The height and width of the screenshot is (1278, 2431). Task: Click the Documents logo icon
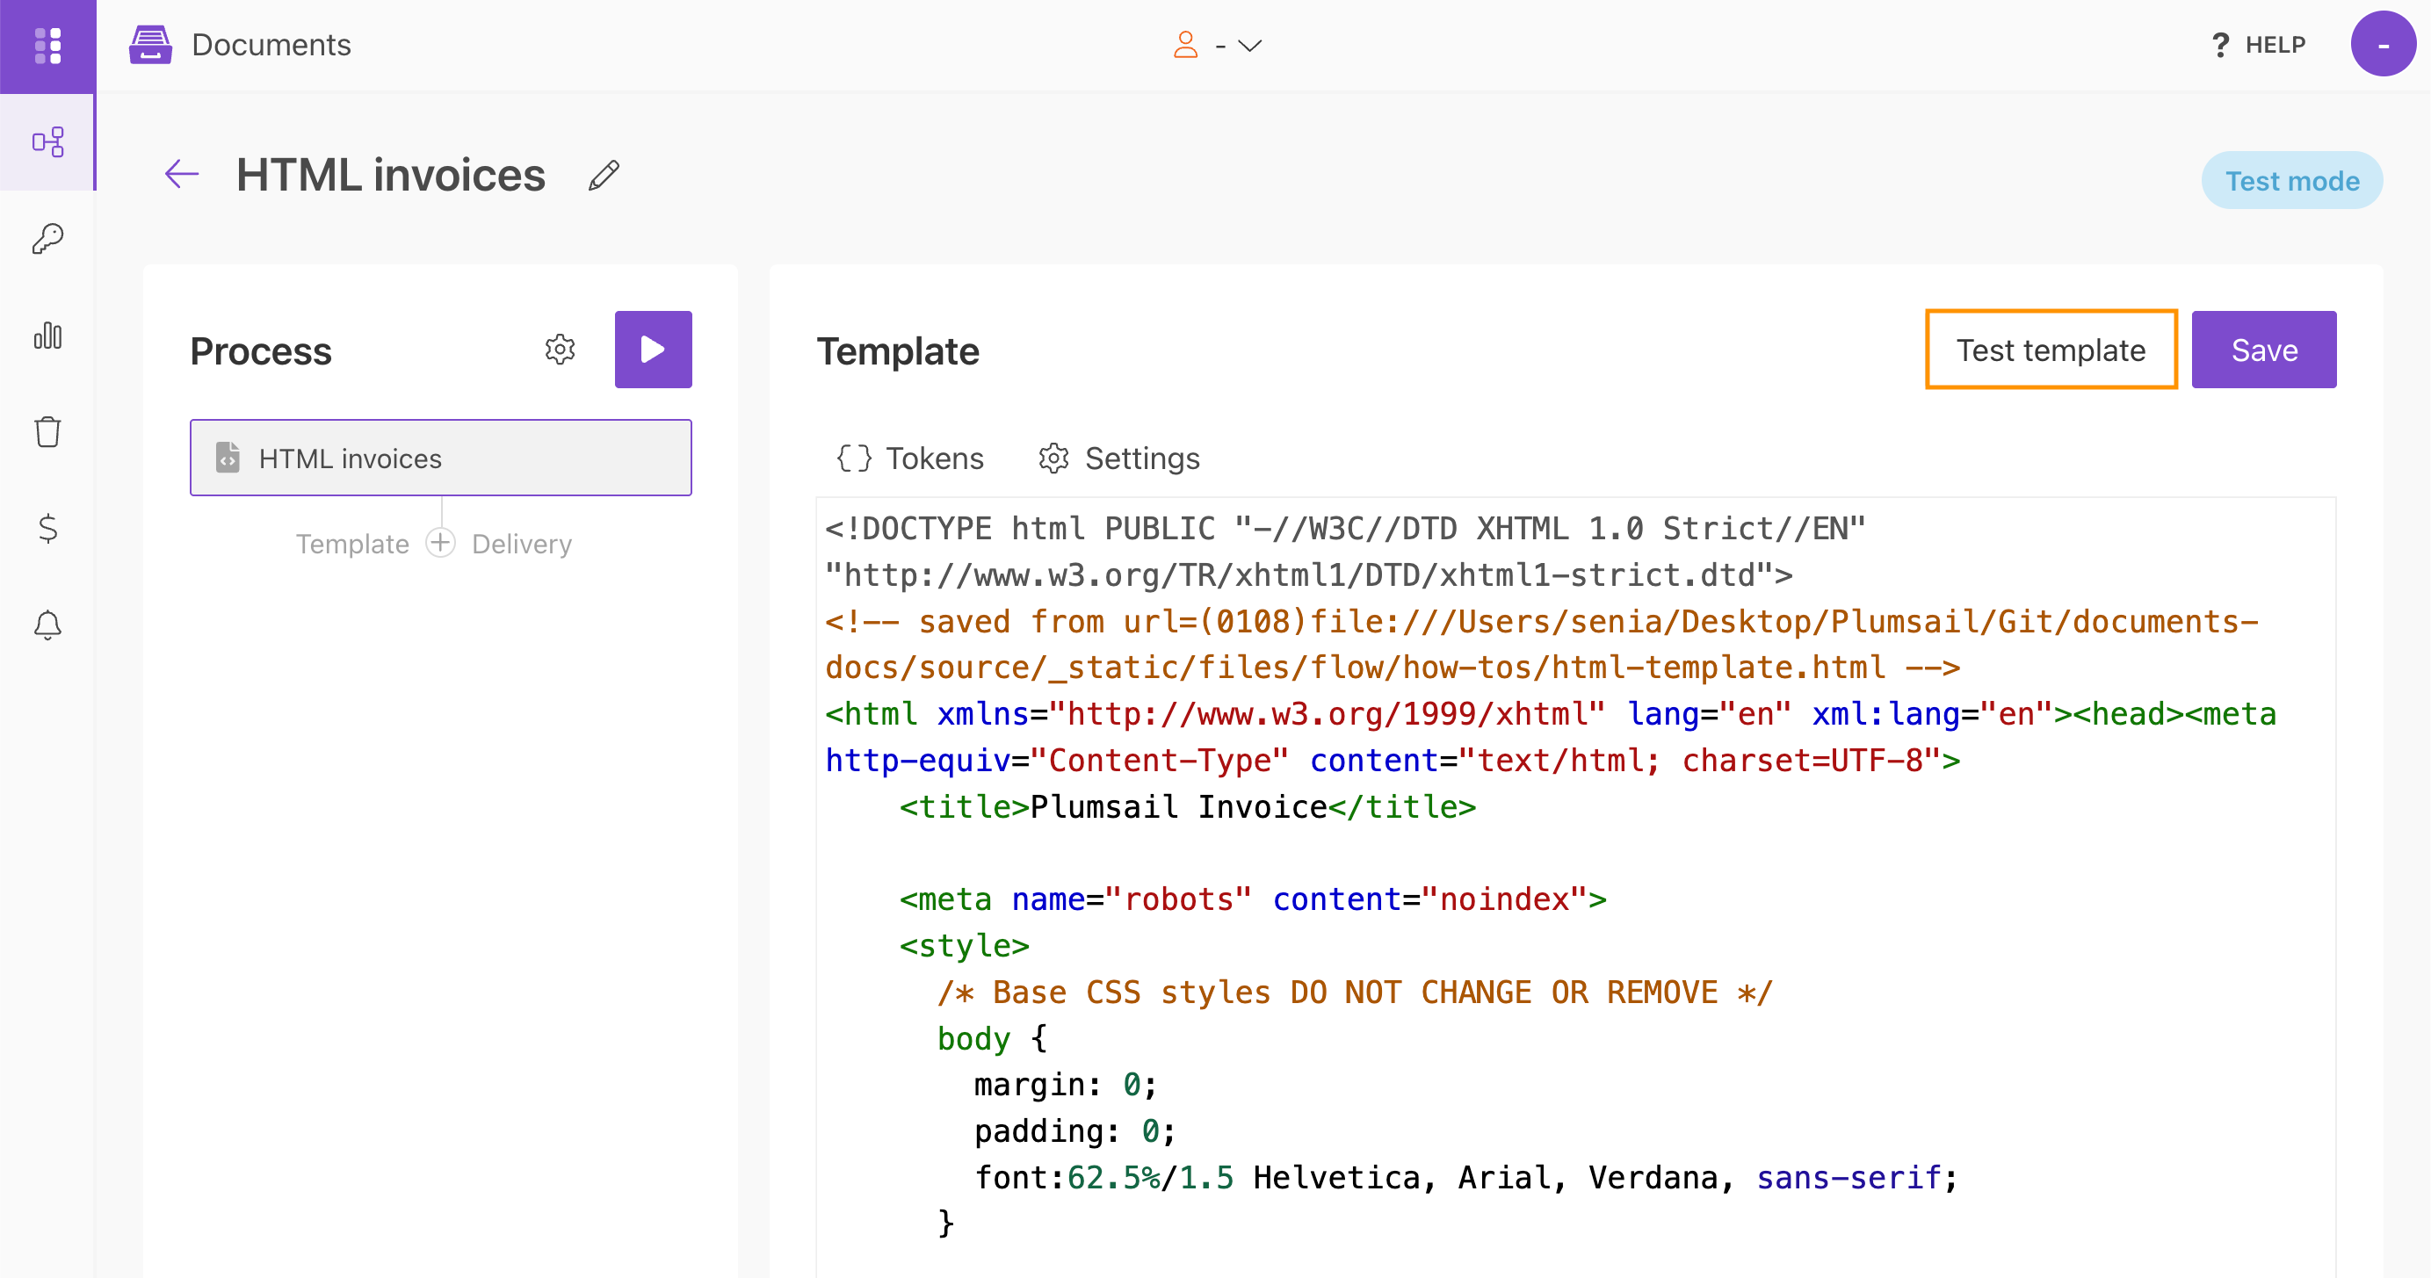(150, 46)
